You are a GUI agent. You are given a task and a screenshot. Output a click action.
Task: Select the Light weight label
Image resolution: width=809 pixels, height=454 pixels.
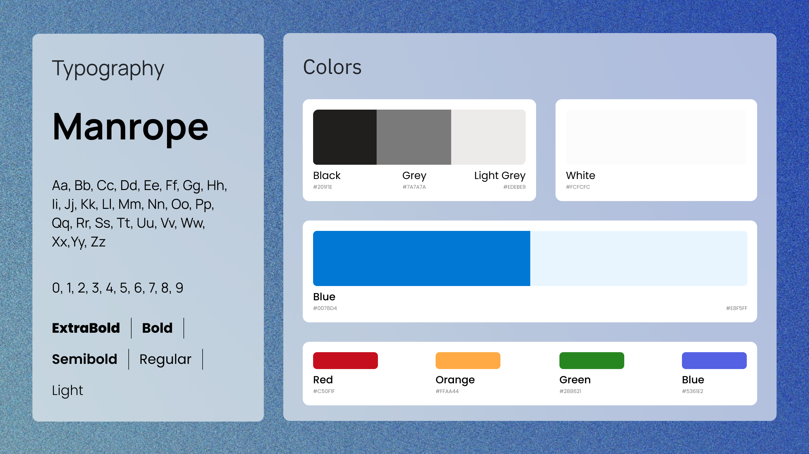coord(67,391)
